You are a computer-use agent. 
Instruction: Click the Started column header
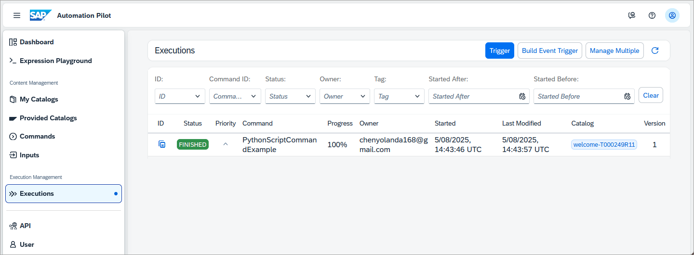click(445, 123)
